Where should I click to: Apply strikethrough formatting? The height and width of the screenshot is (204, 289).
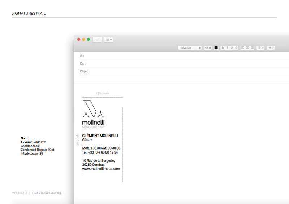[236, 48]
